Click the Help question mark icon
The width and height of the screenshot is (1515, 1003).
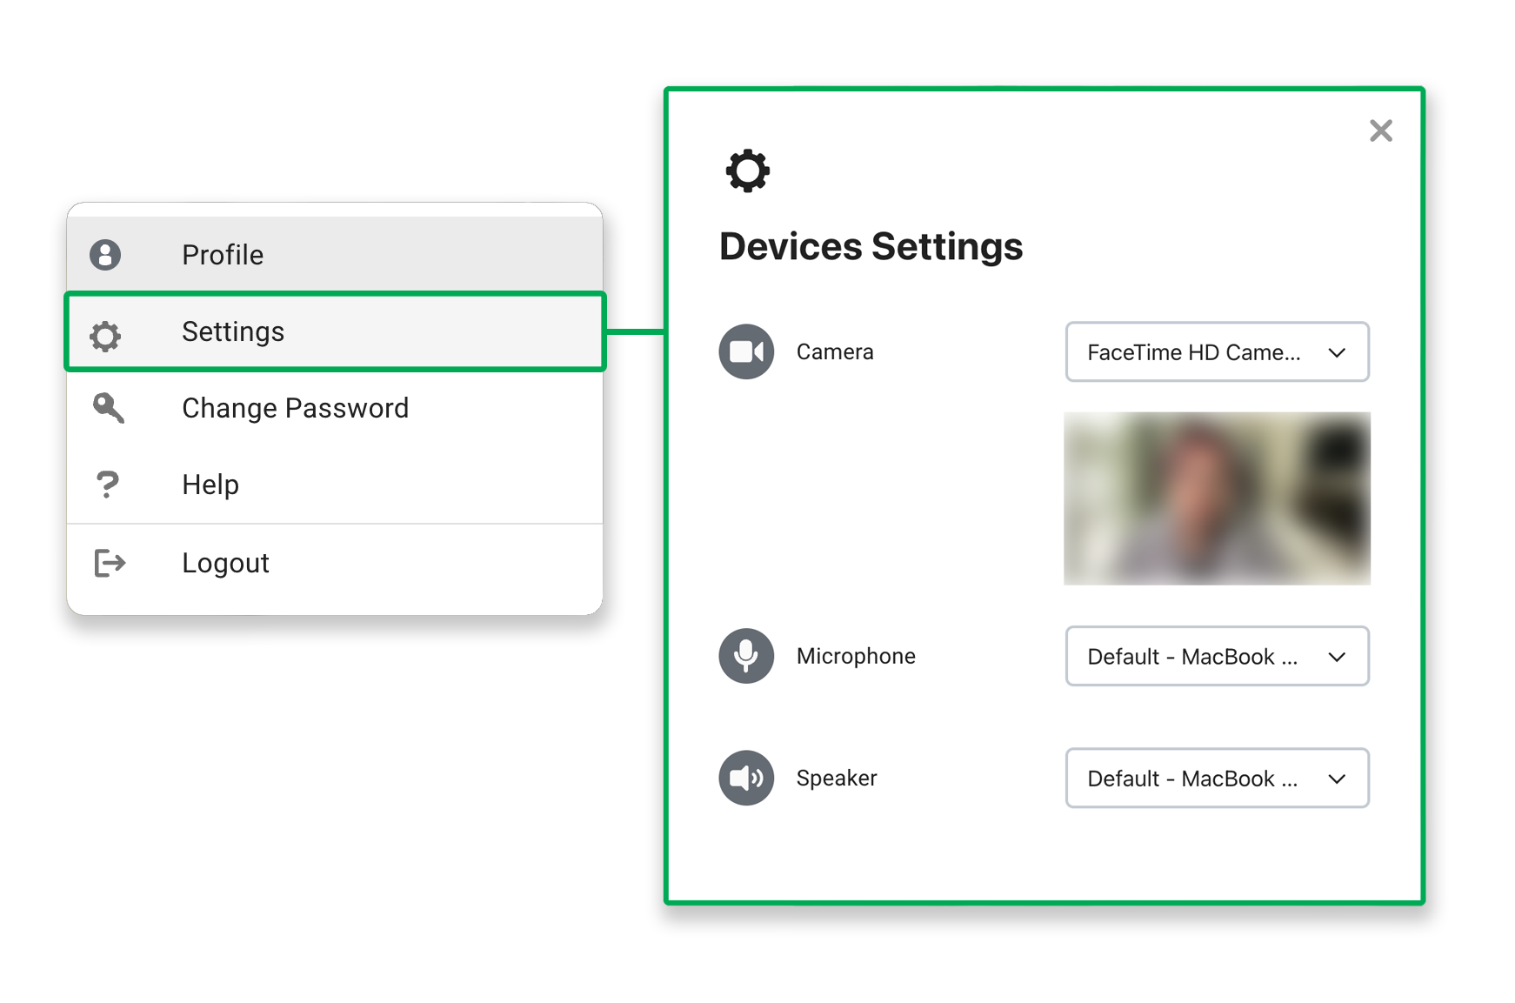(107, 484)
